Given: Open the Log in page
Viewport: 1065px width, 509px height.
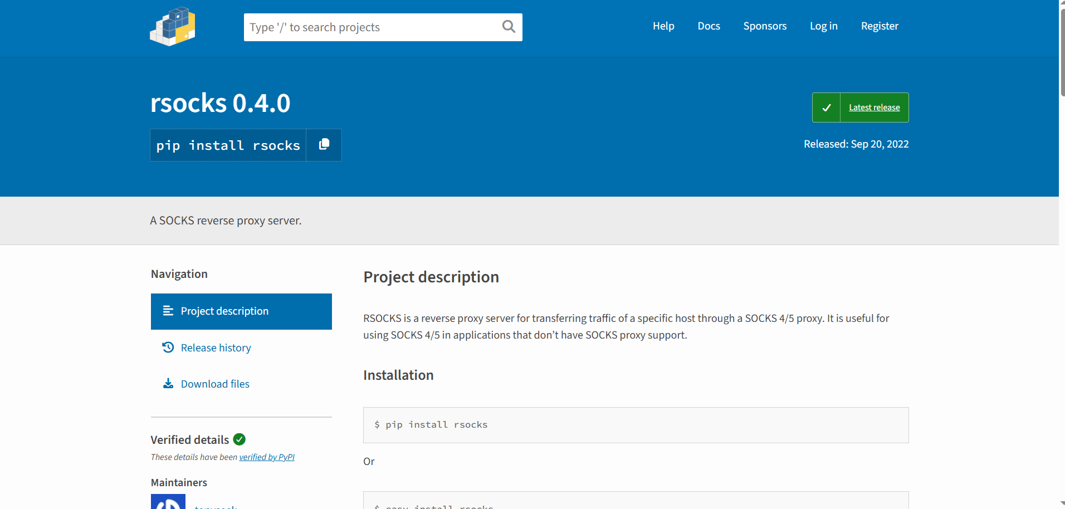Looking at the screenshot, I should point(824,26).
